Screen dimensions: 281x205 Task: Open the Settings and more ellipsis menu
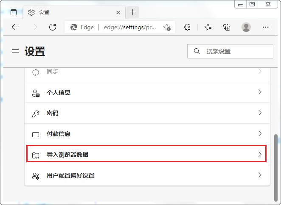pyautogui.click(x=266, y=27)
